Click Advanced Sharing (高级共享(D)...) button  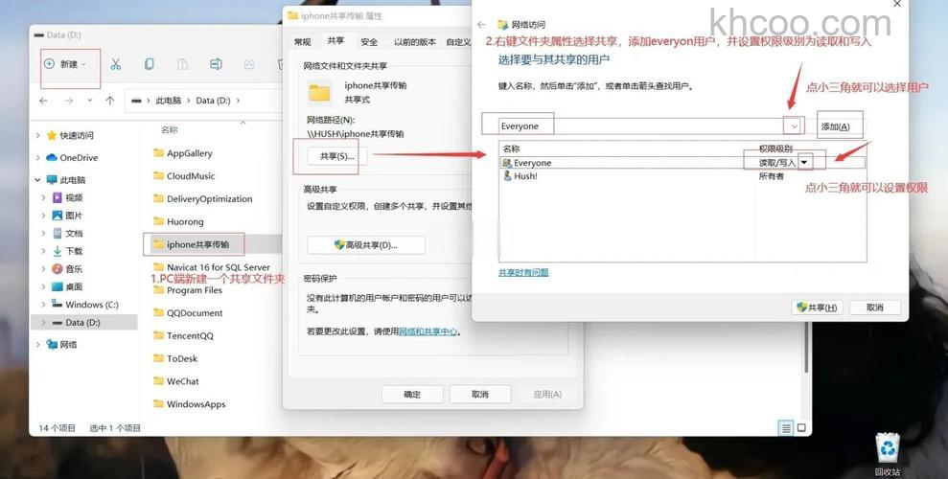click(366, 245)
